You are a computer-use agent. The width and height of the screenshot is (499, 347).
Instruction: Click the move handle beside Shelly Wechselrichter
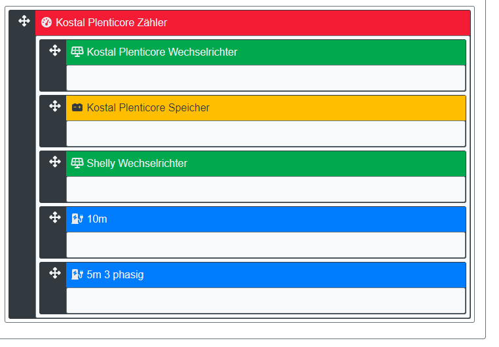(55, 162)
